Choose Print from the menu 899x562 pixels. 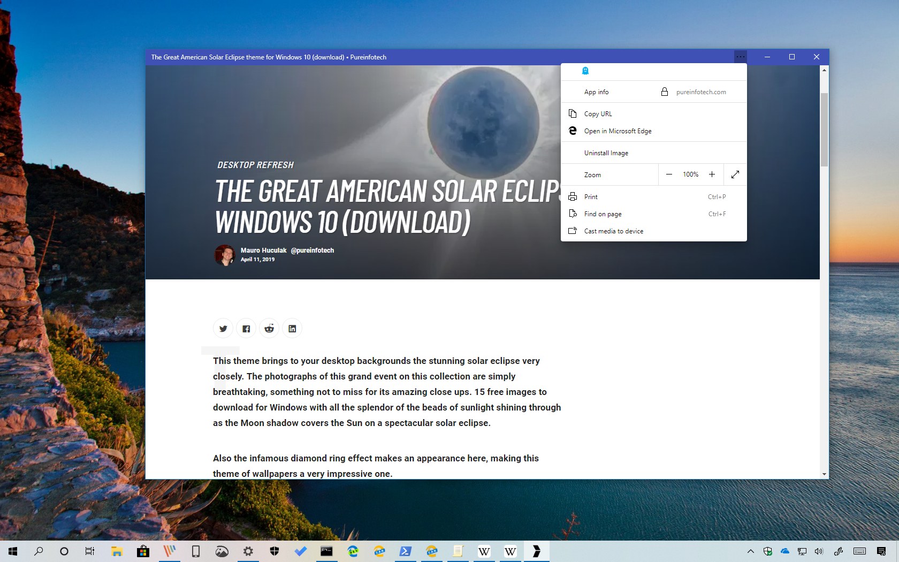tap(654, 196)
